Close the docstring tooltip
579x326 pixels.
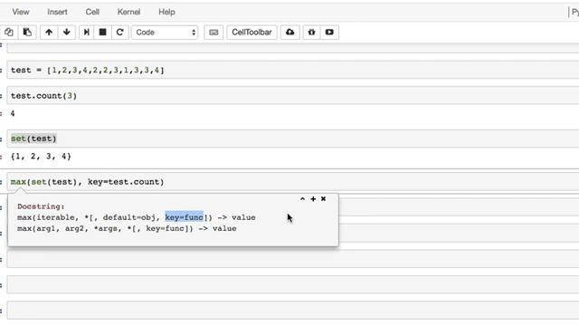coord(324,199)
